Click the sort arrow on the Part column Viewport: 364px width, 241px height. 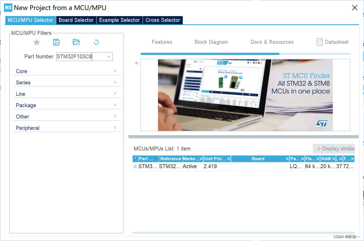156,158
